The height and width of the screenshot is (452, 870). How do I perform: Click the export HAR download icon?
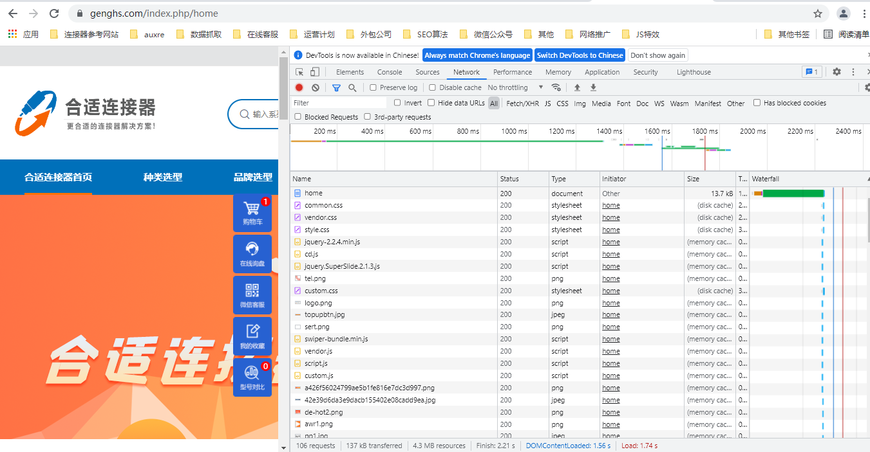[x=593, y=87]
